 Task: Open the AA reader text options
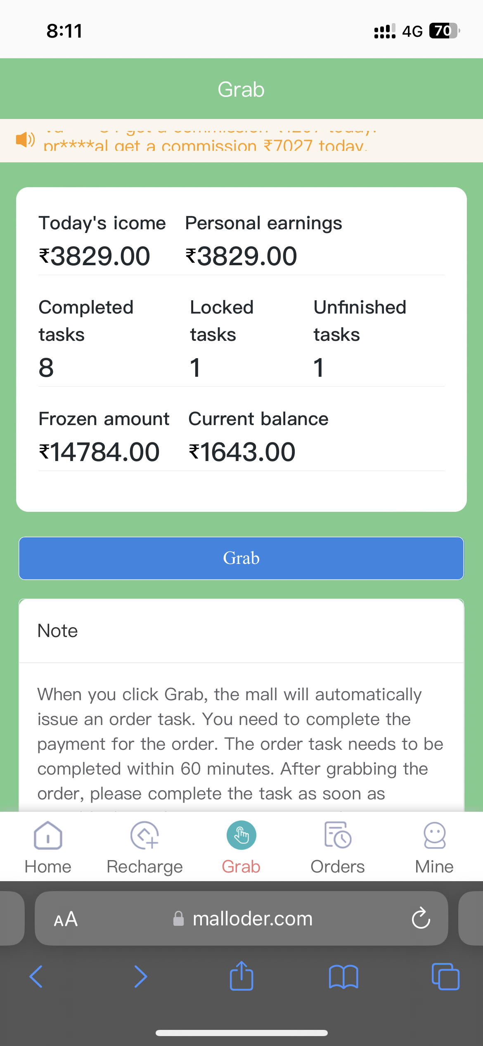tap(66, 919)
